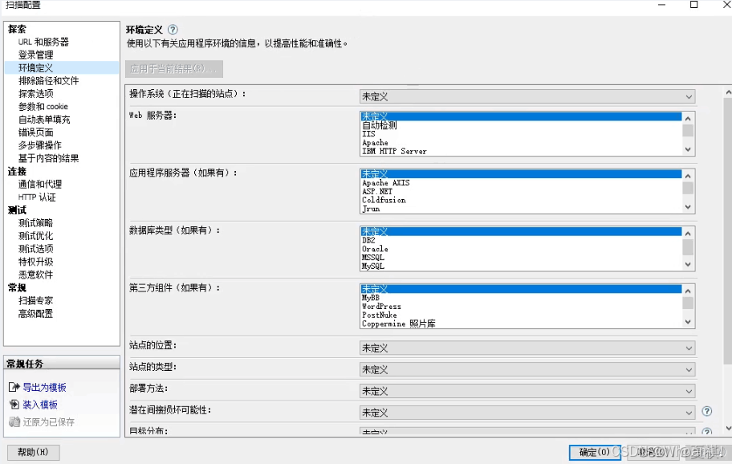Image resolution: width=732 pixels, height=464 pixels.
Task: Open the 操作系统 dropdown
Action: (x=527, y=96)
